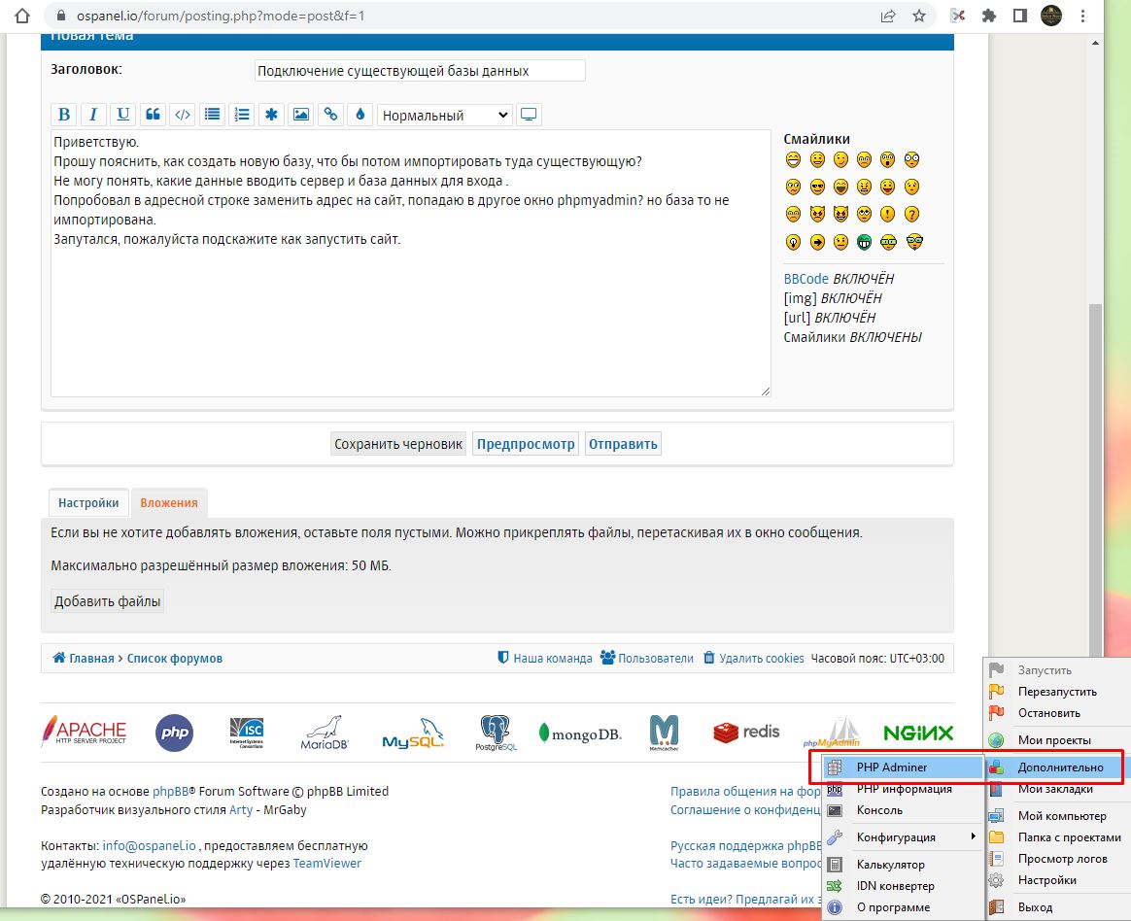The height and width of the screenshot is (921, 1131).
Task: Click the full-screen editor monitor icon
Action: [529, 115]
